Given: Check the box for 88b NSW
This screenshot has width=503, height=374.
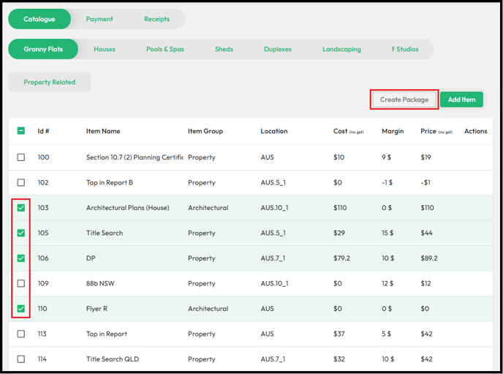Looking at the screenshot, I should click(x=21, y=283).
